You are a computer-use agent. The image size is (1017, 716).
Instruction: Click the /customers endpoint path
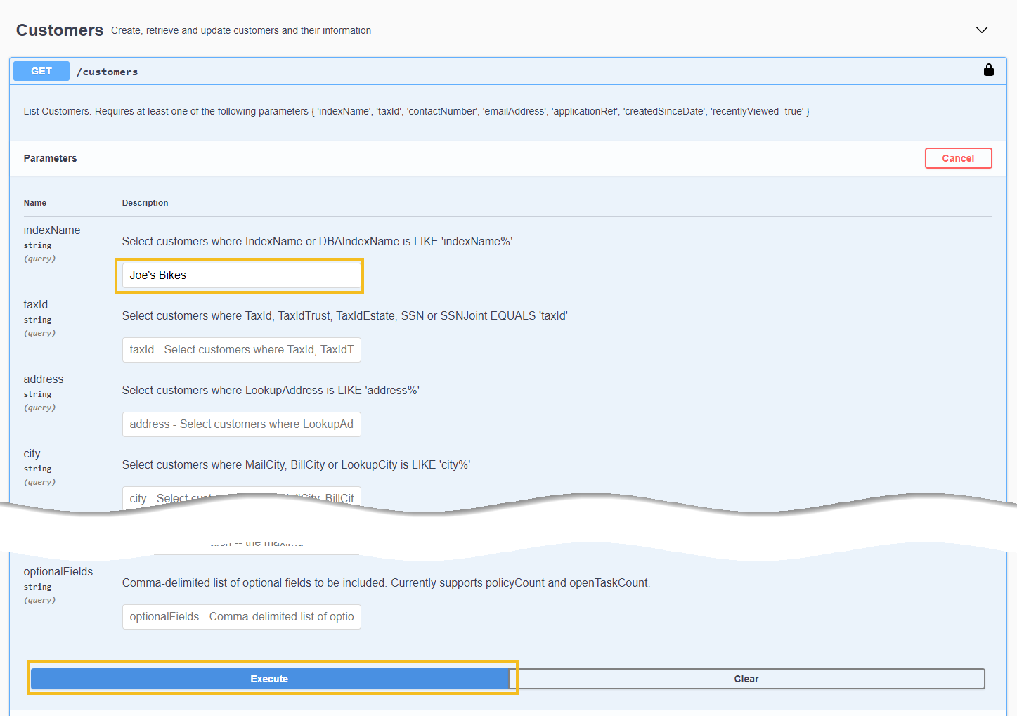coord(107,72)
